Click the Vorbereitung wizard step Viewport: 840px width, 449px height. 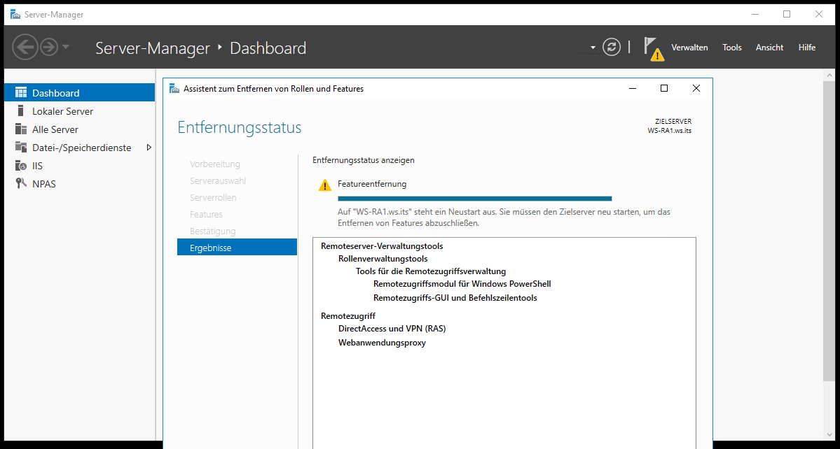tap(215, 164)
